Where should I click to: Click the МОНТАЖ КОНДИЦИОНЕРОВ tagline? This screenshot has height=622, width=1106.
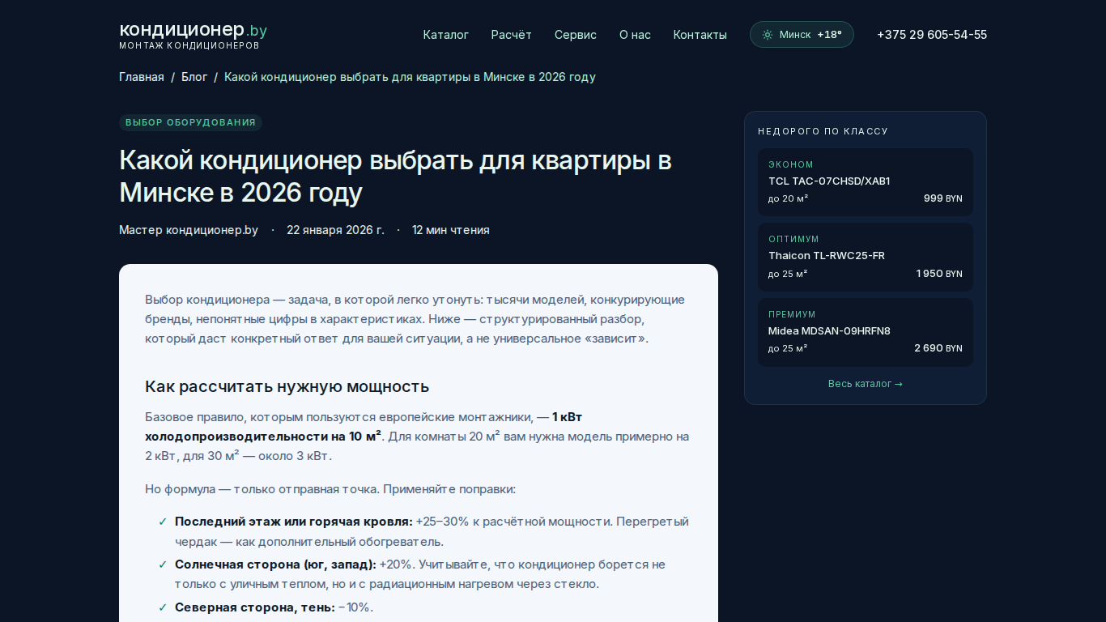click(189, 46)
